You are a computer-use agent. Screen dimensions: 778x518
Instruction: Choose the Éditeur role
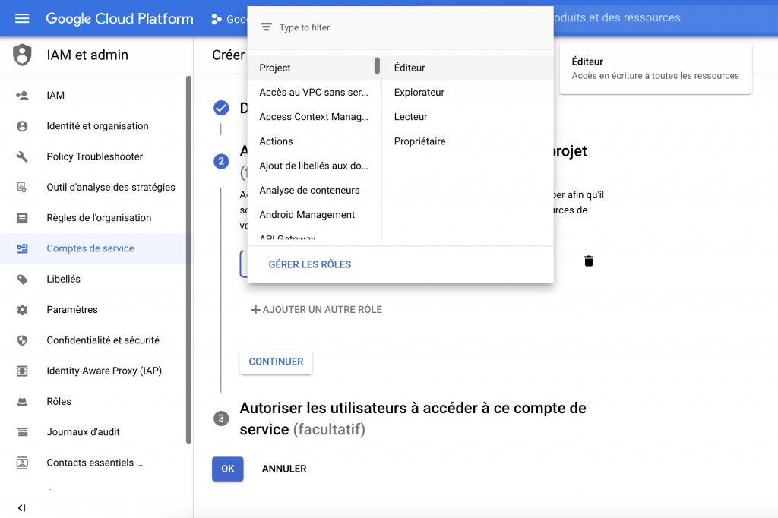(x=410, y=68)
